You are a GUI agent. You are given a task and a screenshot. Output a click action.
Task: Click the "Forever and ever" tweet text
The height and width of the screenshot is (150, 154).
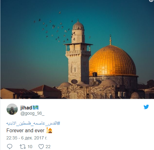[x=25, y=130]
